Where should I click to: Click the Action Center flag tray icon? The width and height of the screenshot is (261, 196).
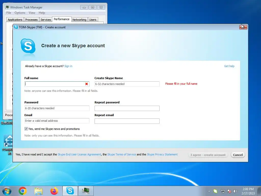pyautogui.click(x=229, y=191)
